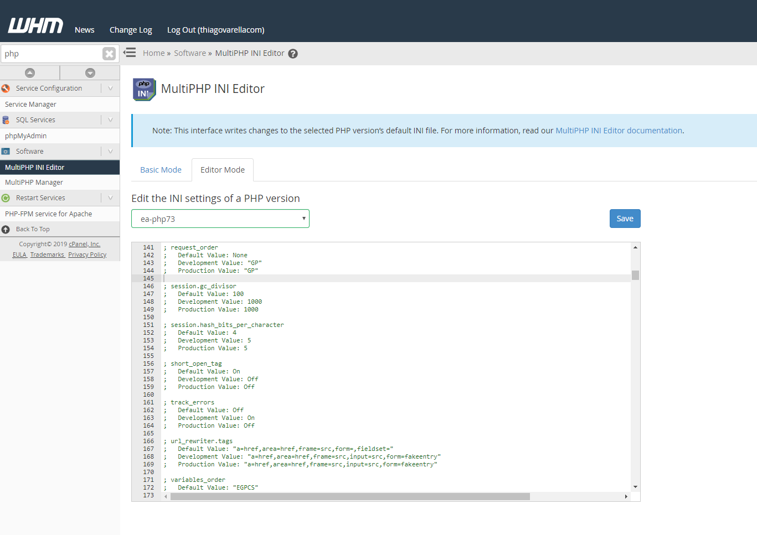Click 'Default Value: "EGPCS"' line
The height and width of the screenshot is (535, 757).
[218, 487]
